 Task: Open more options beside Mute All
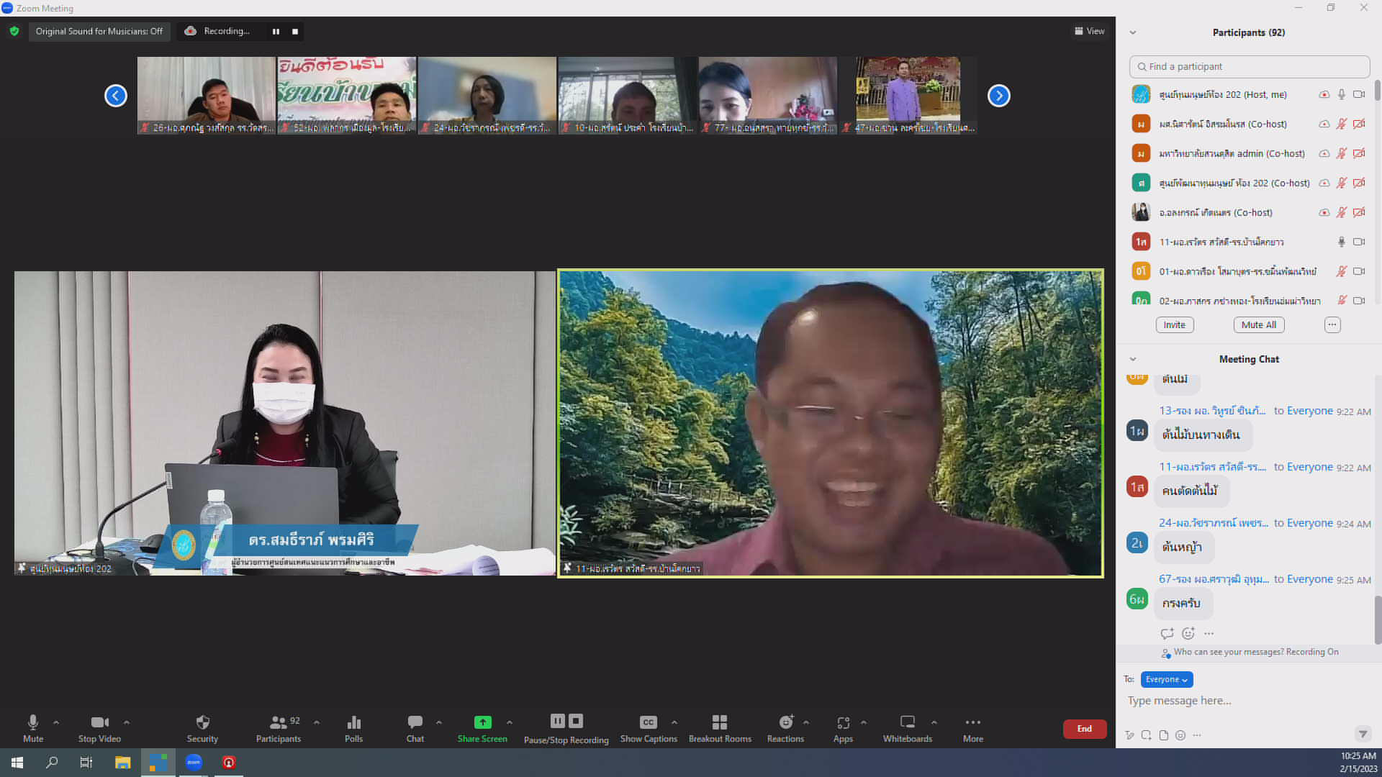click(1332, 324)
